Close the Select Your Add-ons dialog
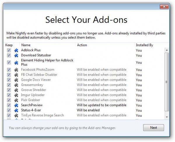This screenshot has height=142, width=175. 164,7
